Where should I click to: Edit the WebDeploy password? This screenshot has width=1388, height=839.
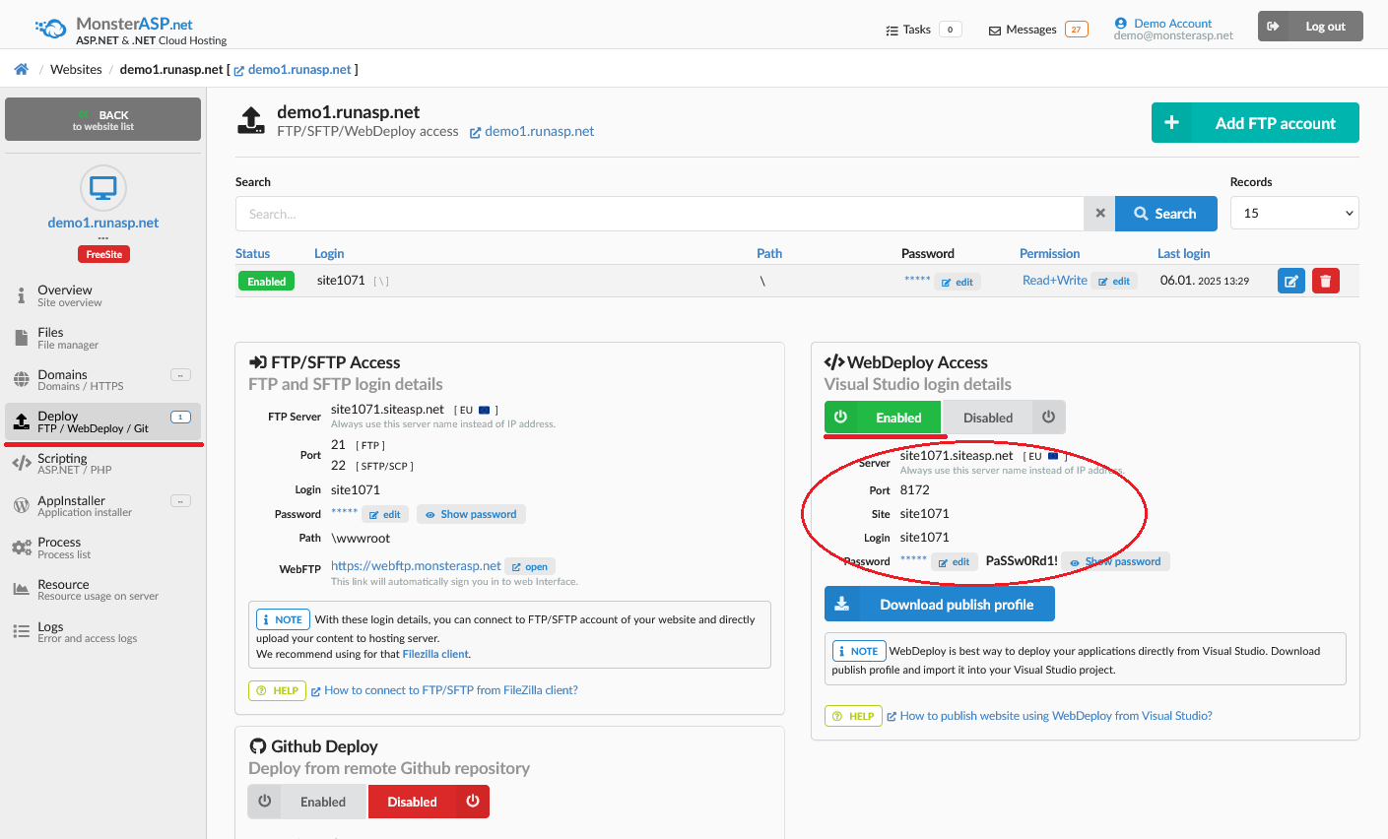tap(955, 561)
